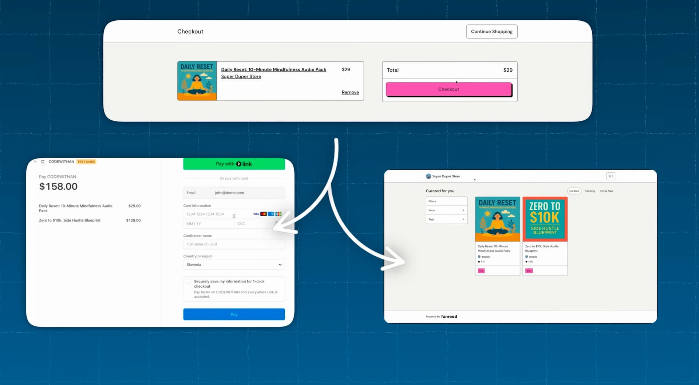Open the Country or region dropdown

234,265
